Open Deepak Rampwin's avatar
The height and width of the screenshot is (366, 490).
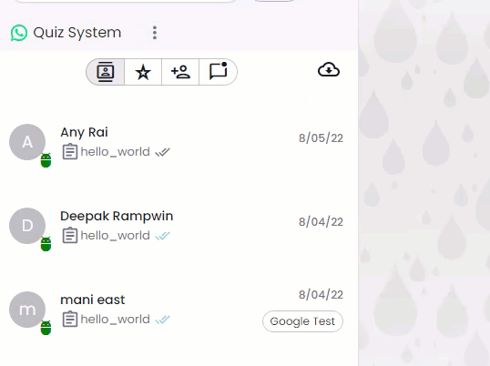(27, 226)
